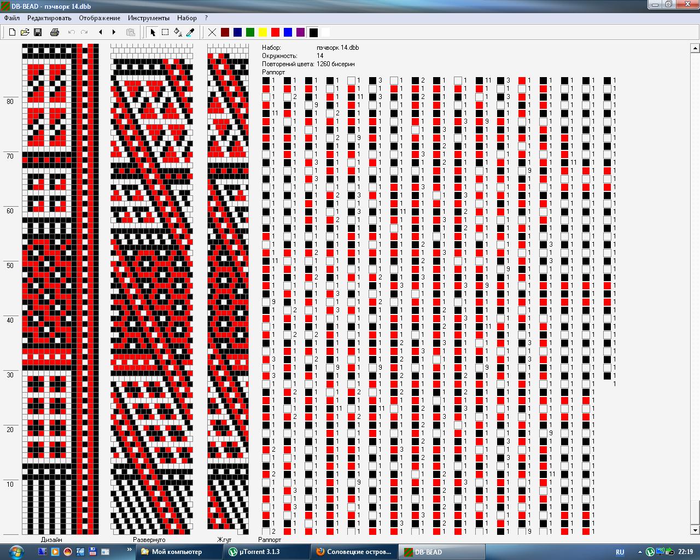Viewport: 700px width, 560px height.
Task: Open the Отображение menu
Action: (100, 18)
